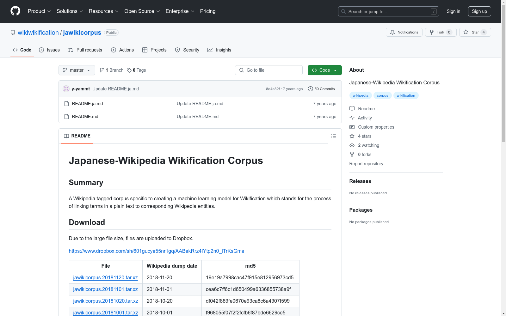Screen dimensions: 506x316
Task: Expand the Open Source menu
Action: 142,11
